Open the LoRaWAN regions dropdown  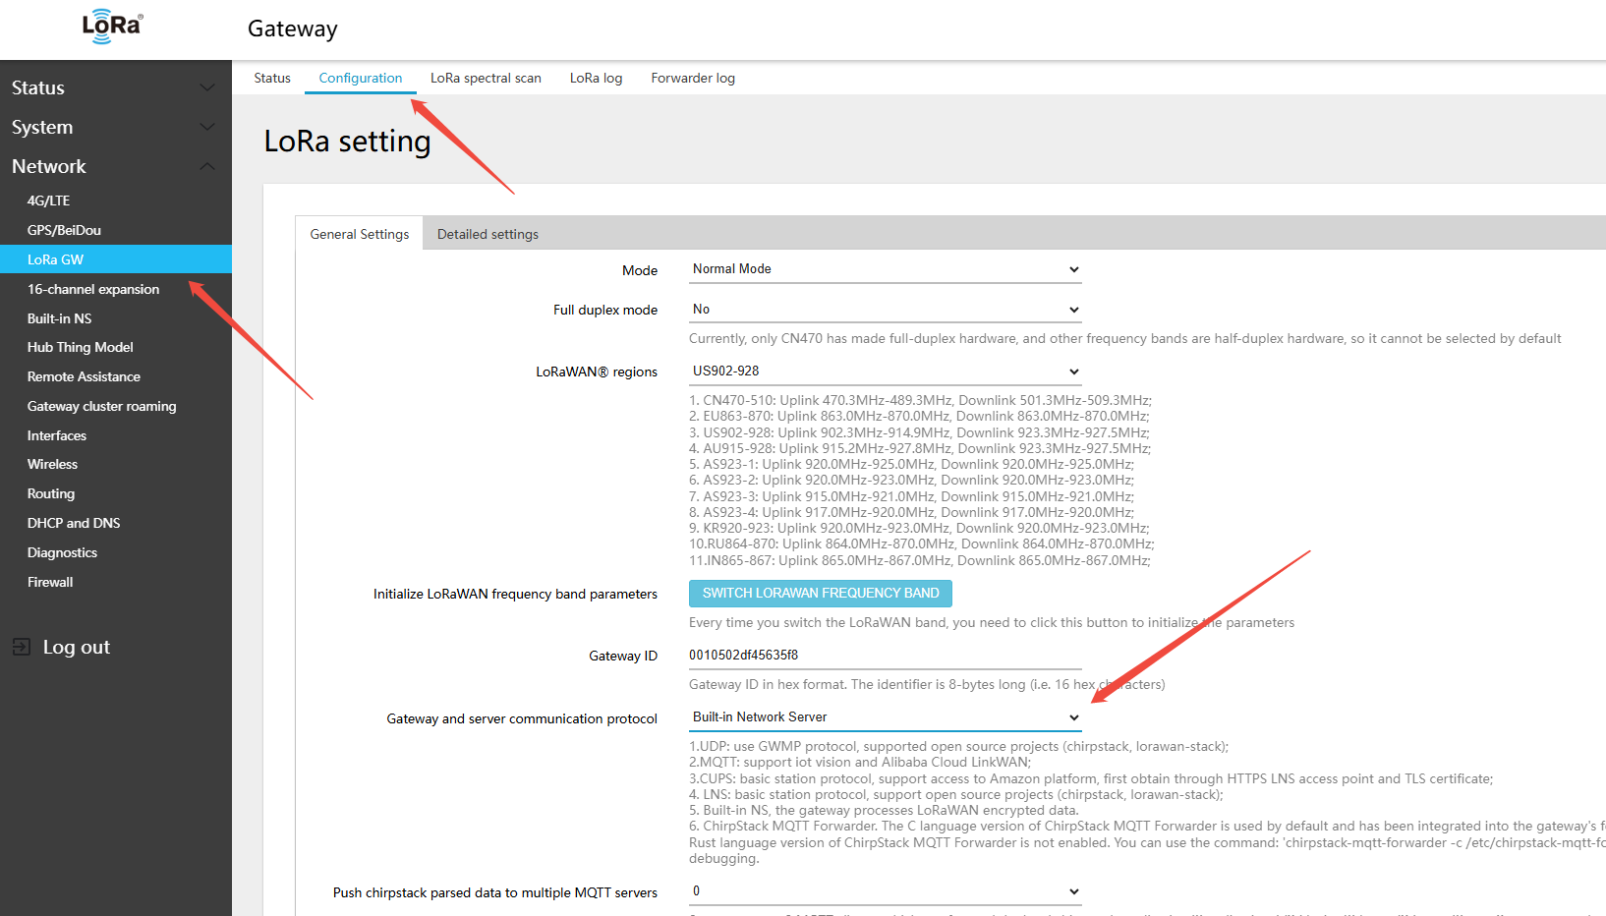(885, 372)
